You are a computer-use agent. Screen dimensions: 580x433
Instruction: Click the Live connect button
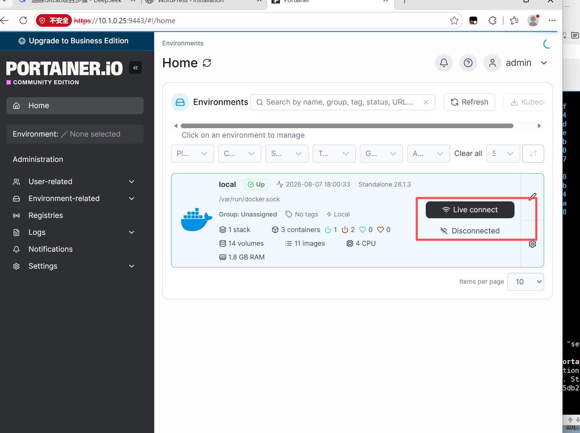(x=470, y=210)
